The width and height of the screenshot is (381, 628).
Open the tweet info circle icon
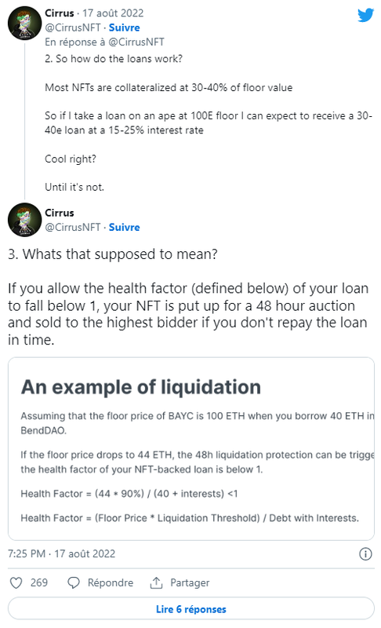[x=365, y=554]
